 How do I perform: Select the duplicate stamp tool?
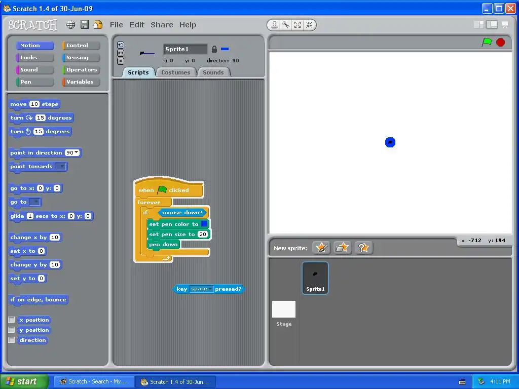[x=274, y=25]
